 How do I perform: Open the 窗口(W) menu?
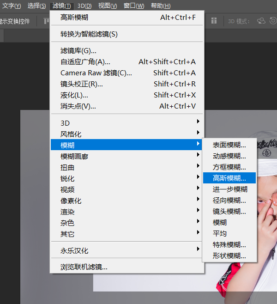click(134, 6)
